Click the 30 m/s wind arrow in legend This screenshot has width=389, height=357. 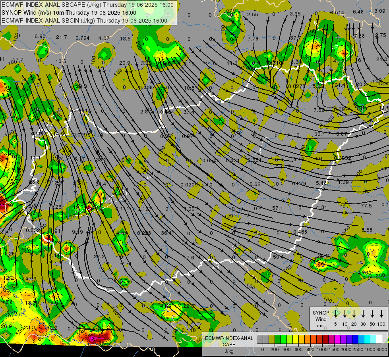(363, 314)
